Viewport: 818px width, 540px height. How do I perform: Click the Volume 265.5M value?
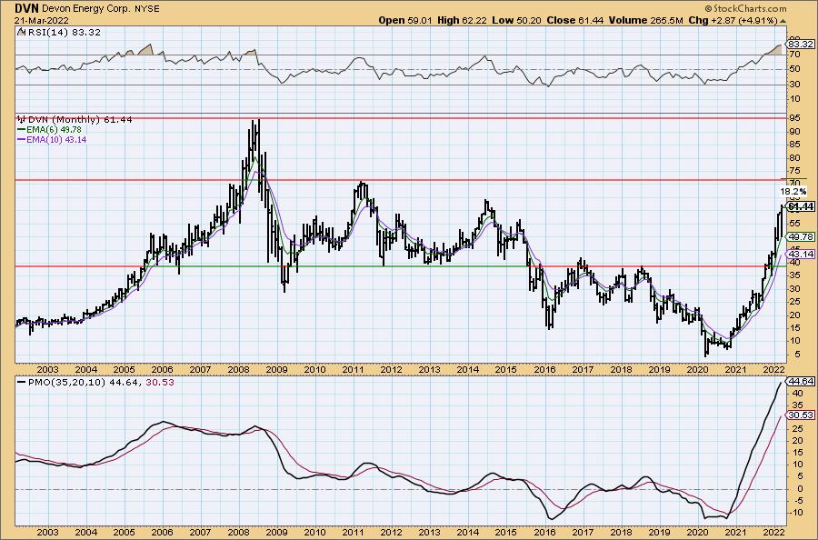click(646, 20)
